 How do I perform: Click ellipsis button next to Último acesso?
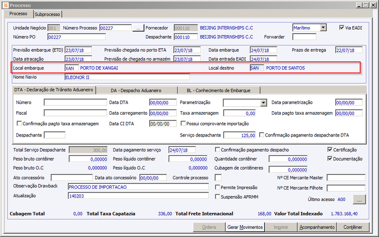coord(360,200)
